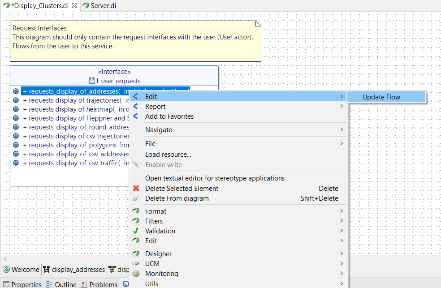Open the Report submenu
The width and height of the screenshot is (441, 288).
coord(239,107)
